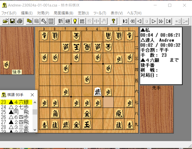Click the open file folder icon

[x=5, y=21]
